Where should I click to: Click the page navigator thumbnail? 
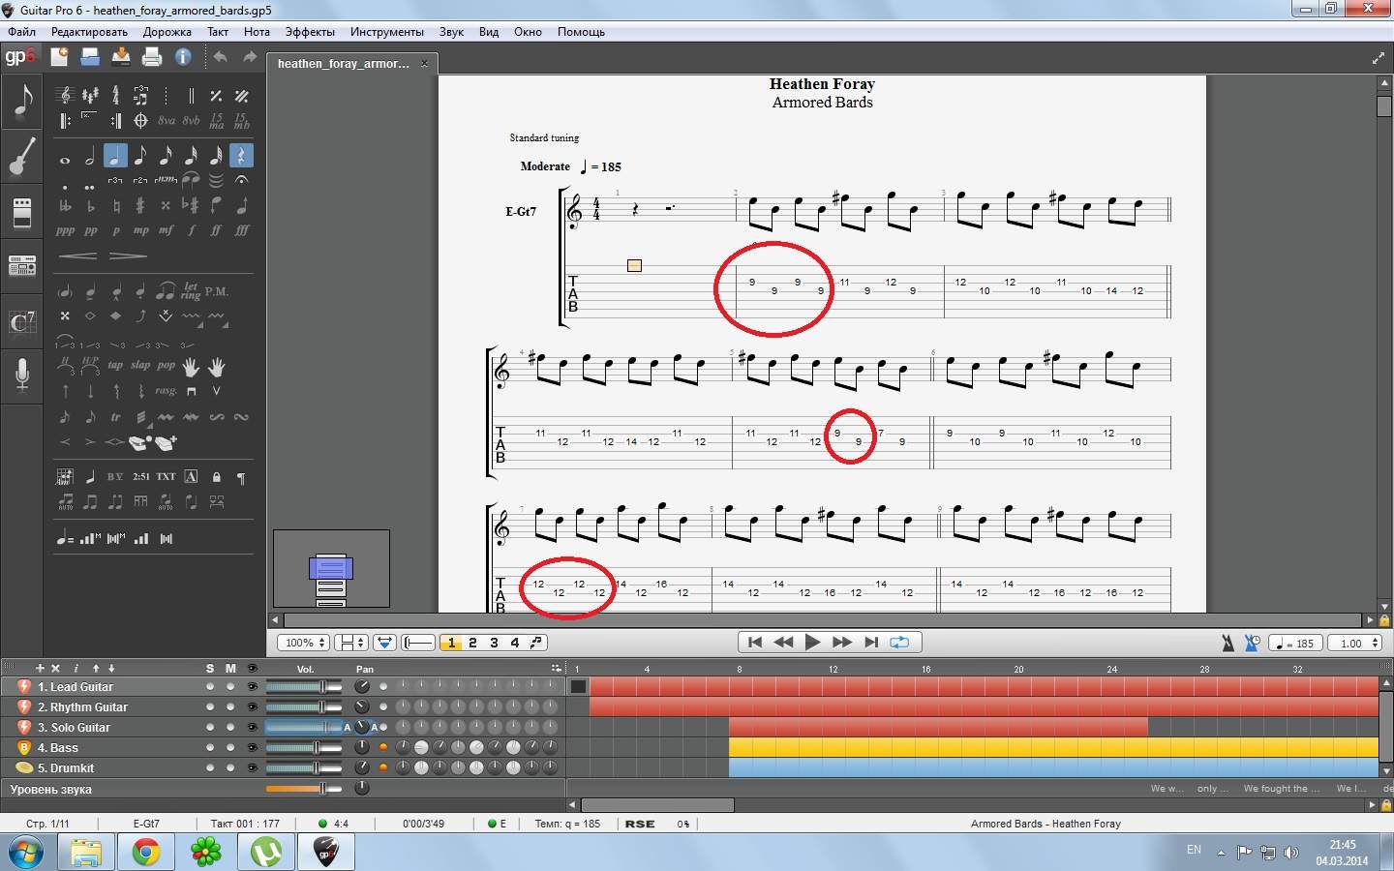(x=331, y=568)
